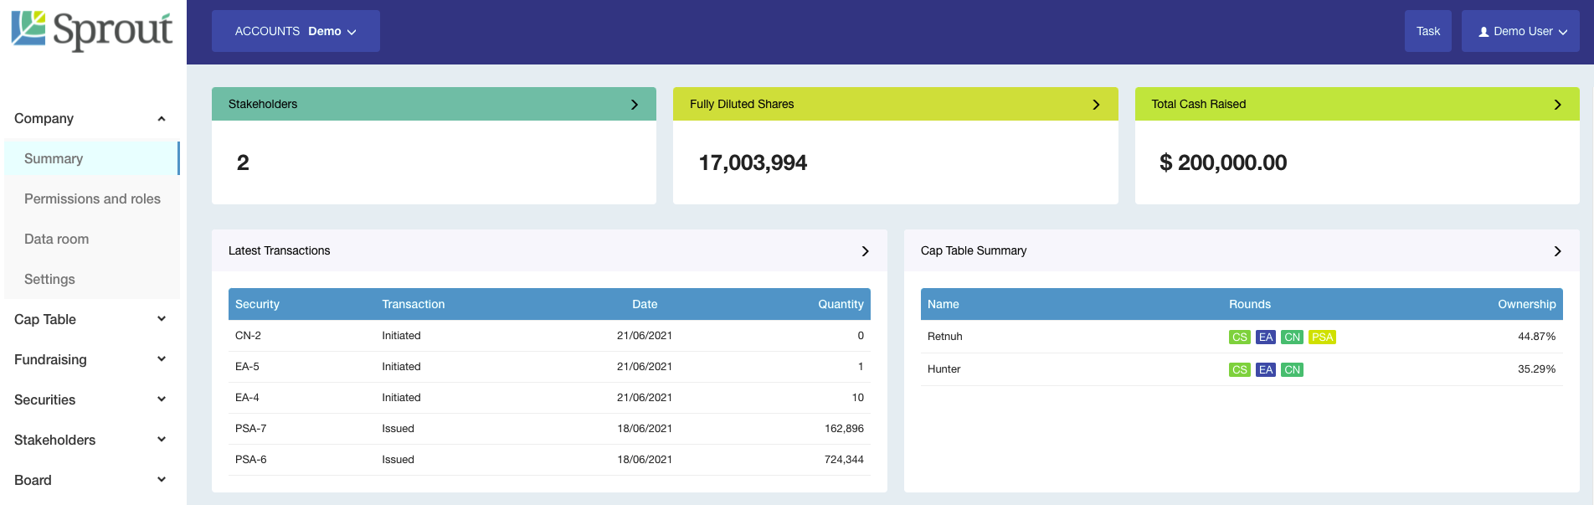Open the Accounts Demo dropdown
Image resolution: width=1594 pixels, height=505 pixels.
(296, 31)
